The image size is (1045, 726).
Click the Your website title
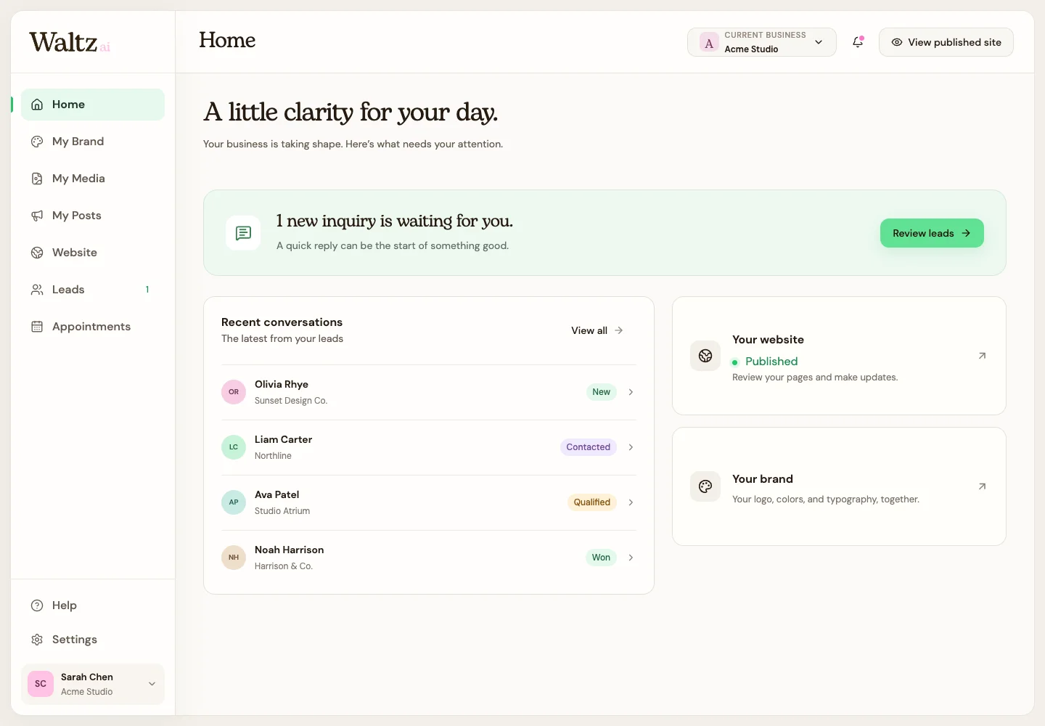pyautogui.click(x=768, y=340)
